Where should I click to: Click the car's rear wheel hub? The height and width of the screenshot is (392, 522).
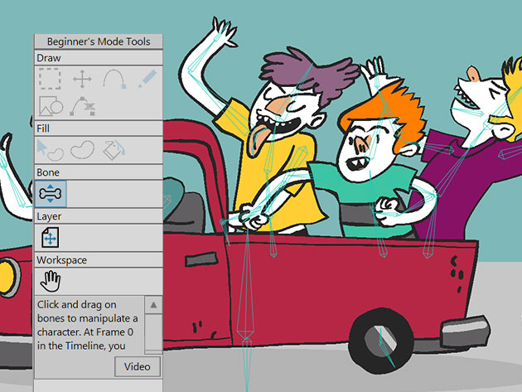point(380,340)
